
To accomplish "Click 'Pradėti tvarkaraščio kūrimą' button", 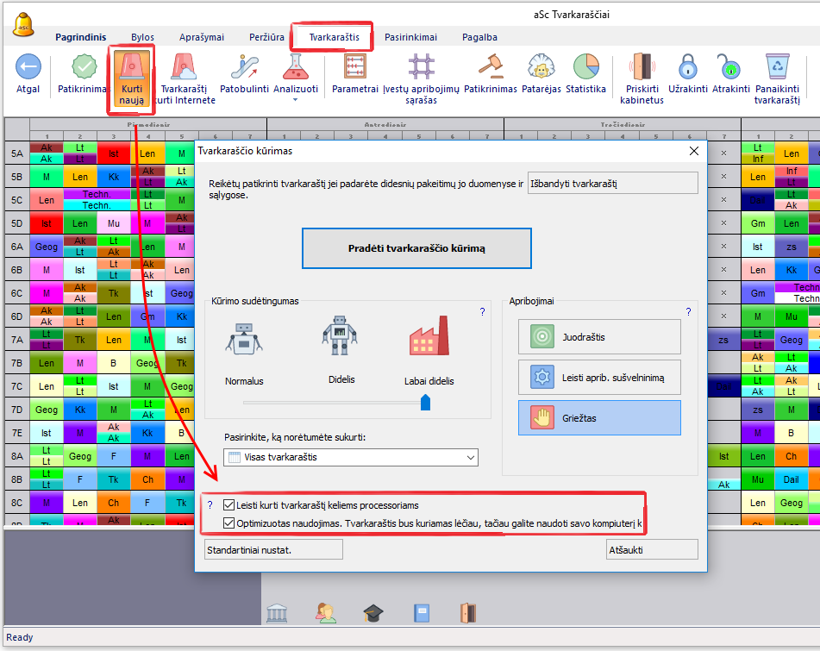I will pyautogui.click(x=416, y=248).
